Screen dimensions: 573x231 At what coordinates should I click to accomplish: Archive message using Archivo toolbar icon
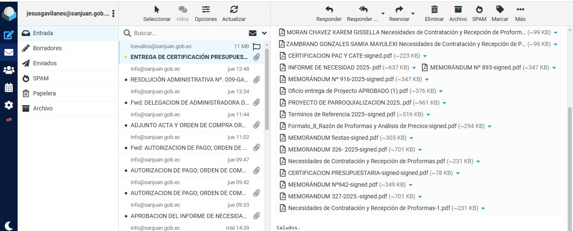458,10
